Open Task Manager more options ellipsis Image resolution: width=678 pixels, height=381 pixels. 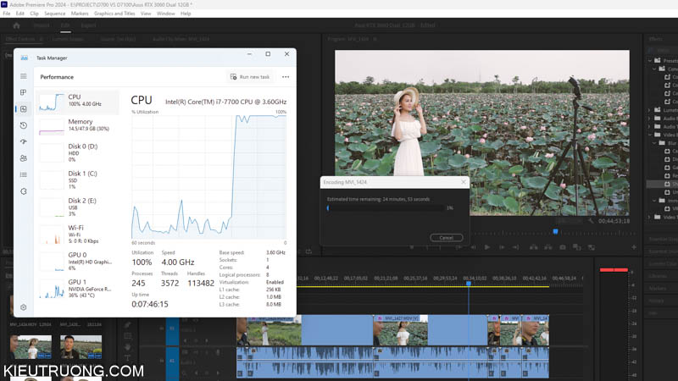[x=286, y=77]
